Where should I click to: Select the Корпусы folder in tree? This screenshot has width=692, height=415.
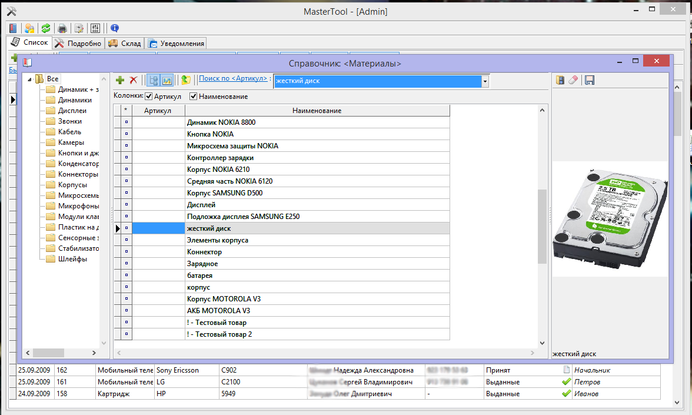coord(72,185)
